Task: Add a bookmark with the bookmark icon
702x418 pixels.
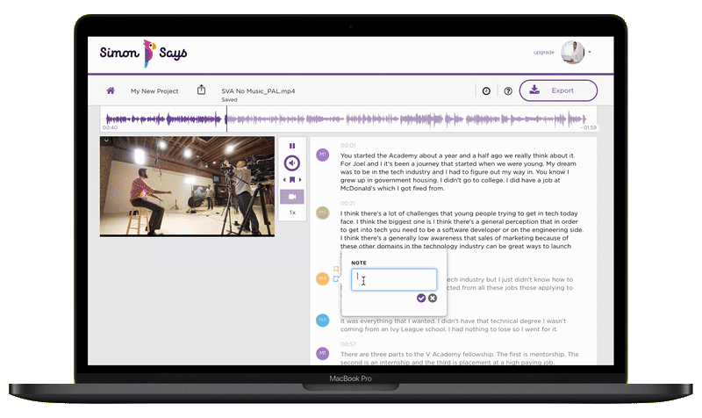Action: coord(292,180)
